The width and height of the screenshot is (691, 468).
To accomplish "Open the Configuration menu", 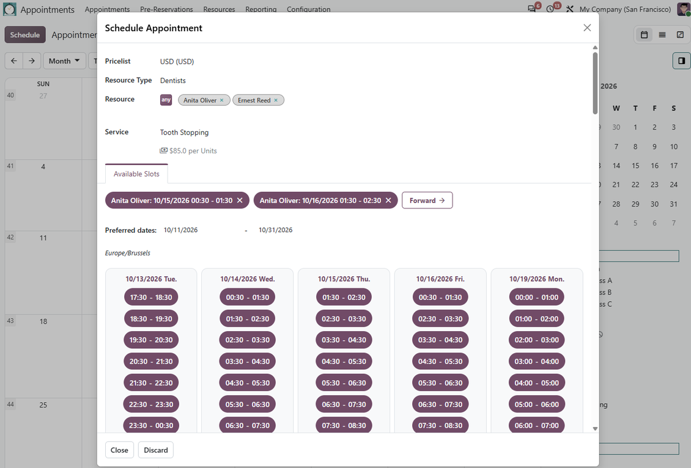I will tap(308, 9).
